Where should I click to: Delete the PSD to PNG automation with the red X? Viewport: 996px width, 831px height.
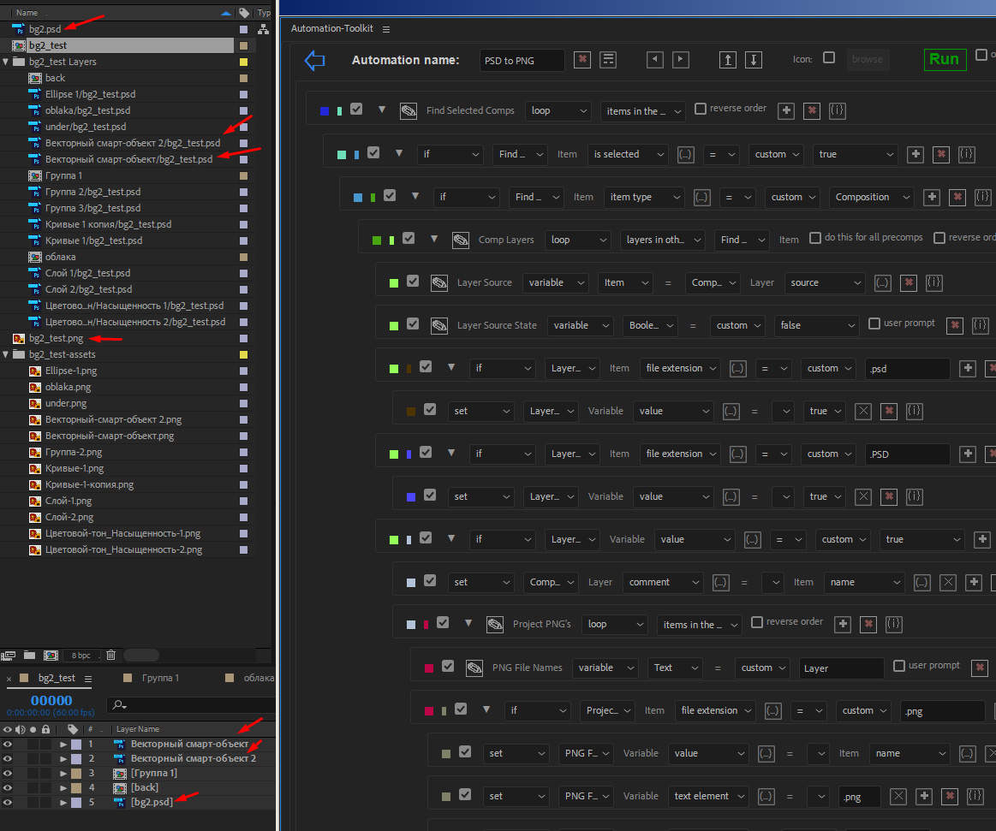tap(581, 60)
